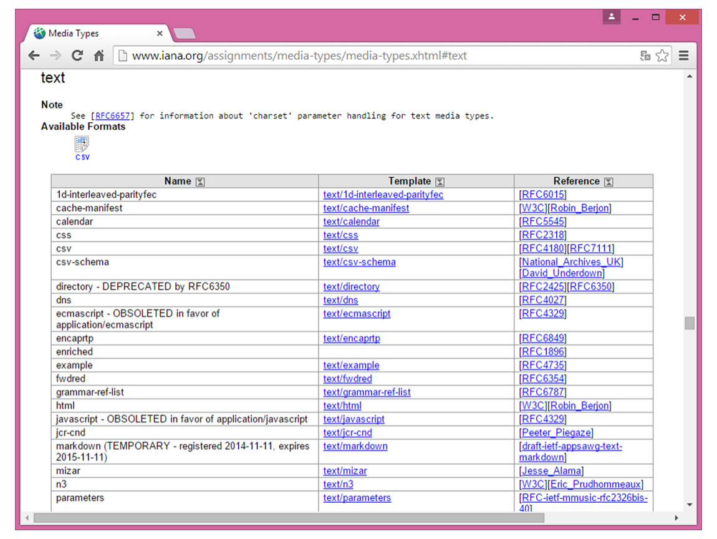Open the text/dns template link
The height and width of the screenshot is (539, 717).
tap(340, 300)
